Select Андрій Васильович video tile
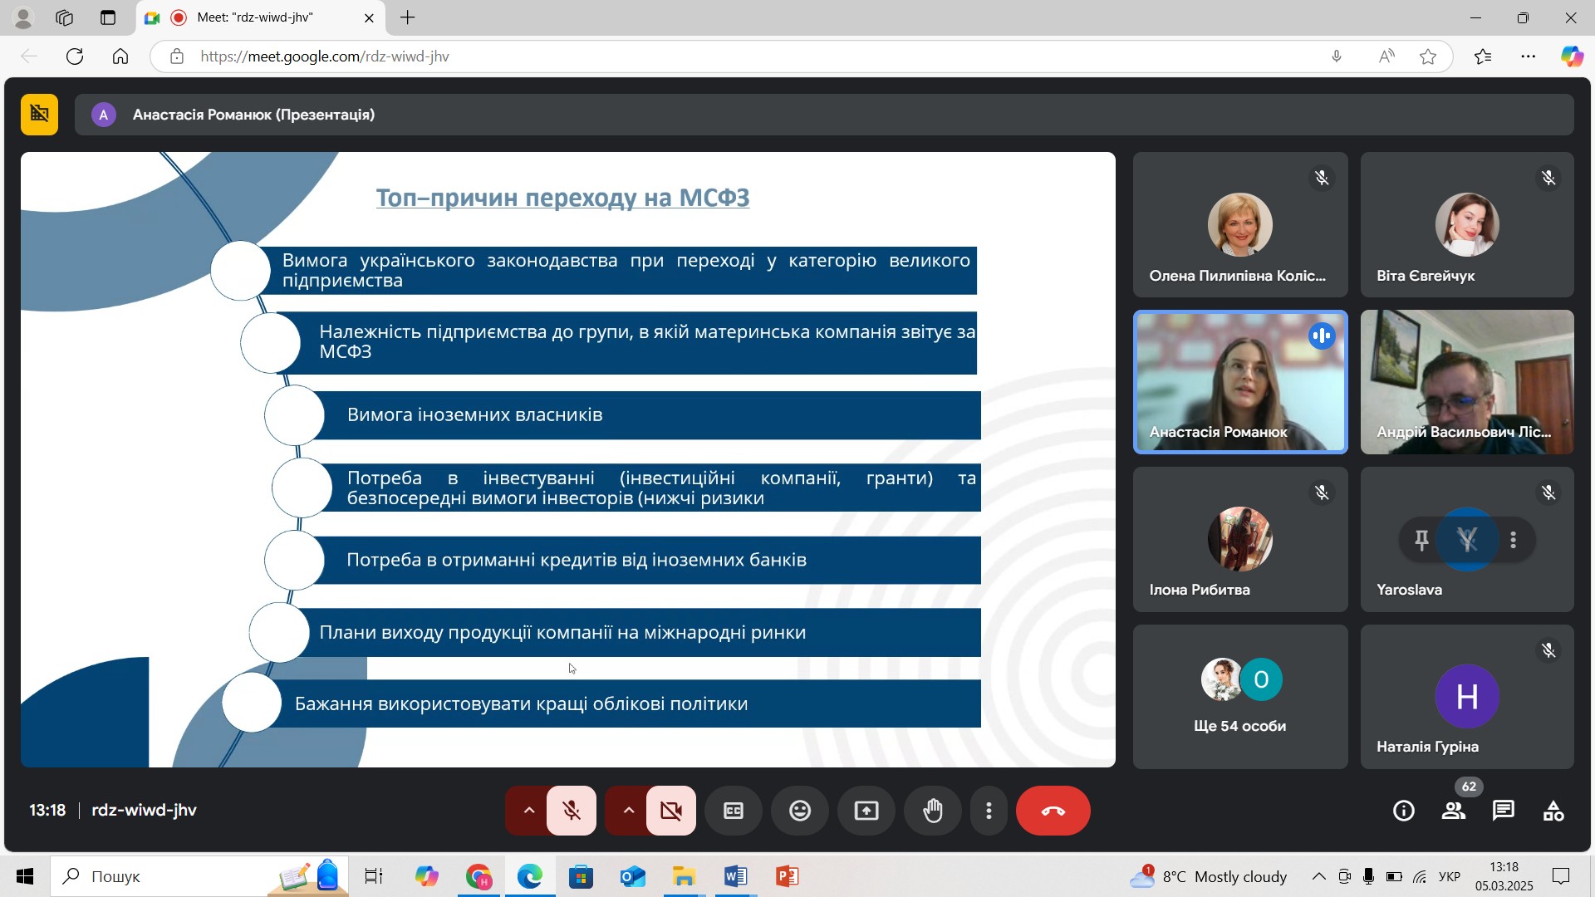1595x897 pixels. pyautogui.click(x=1467, y=382)
